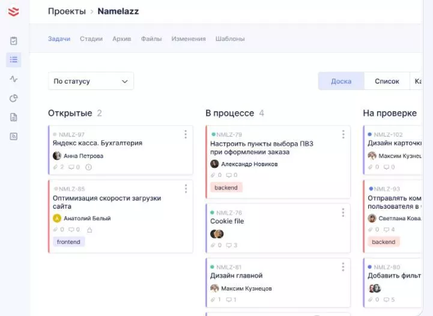Open the RSS feed sidebar icon
This screenshot has height=316, width=433.
point(14,136)
